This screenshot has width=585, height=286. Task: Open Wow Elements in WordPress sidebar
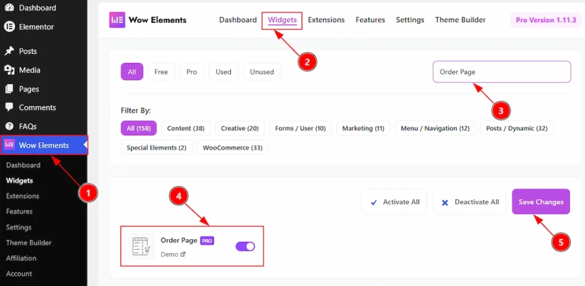tap(44, 145)
